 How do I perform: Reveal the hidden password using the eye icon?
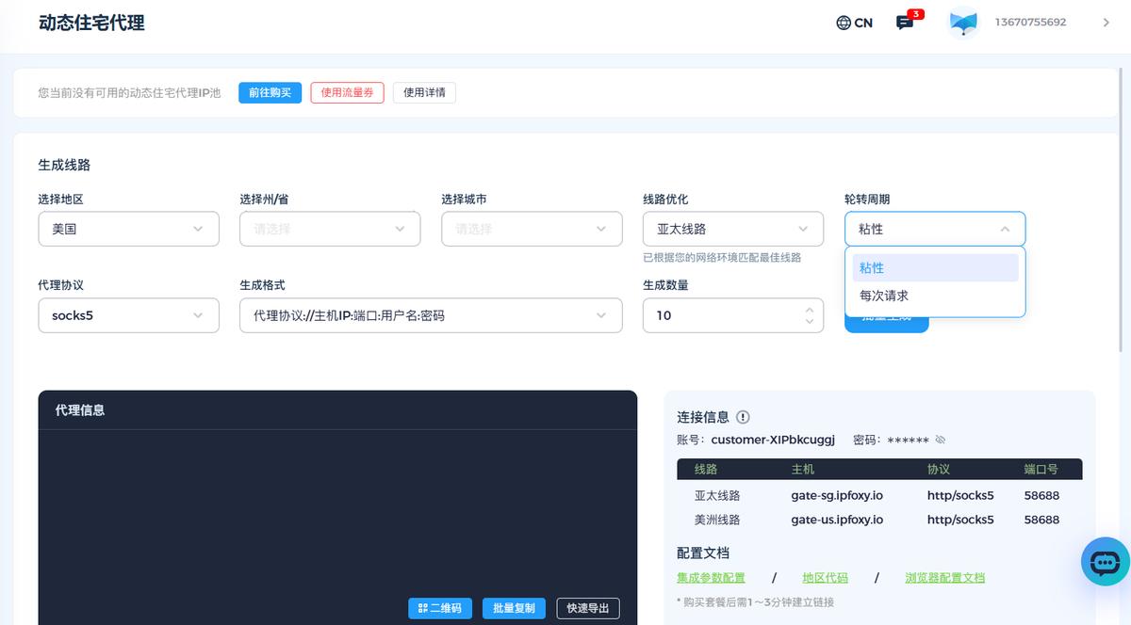(x=941, y=439)
